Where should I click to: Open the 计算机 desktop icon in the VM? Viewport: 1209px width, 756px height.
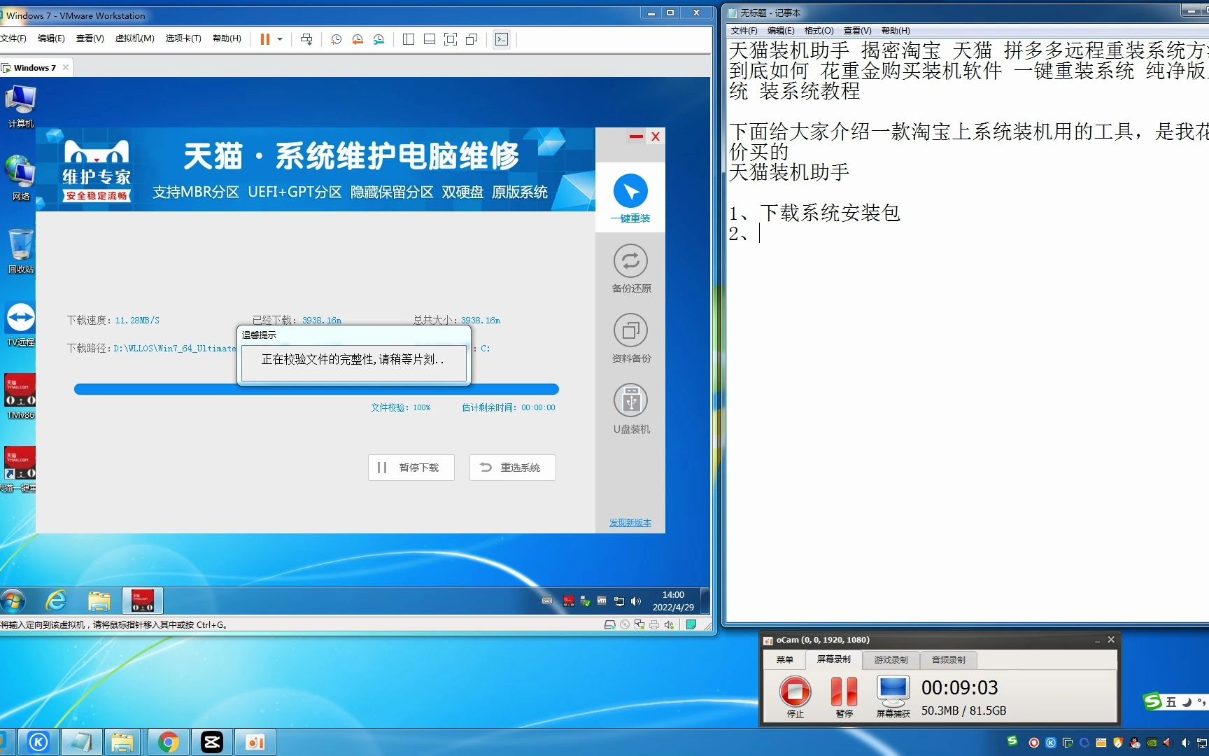pyautogui.click(x=20, y=106)
